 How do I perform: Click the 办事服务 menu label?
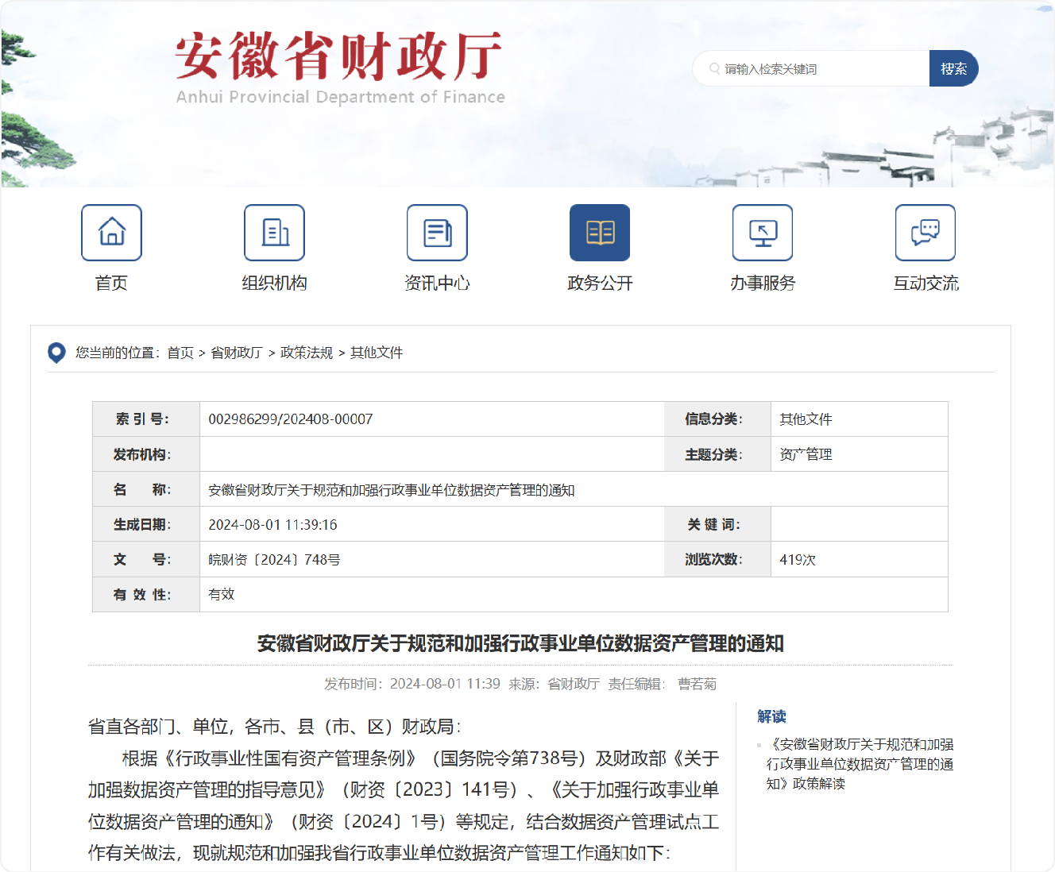[x=763, y=284]
